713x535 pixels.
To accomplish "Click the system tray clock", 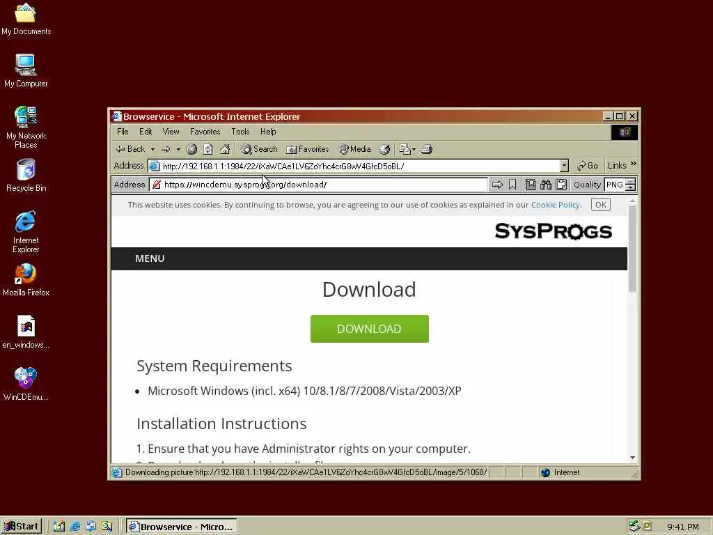I will point(682,527).
